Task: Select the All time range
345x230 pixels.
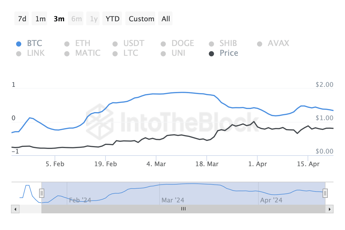Action: (x=165, y=18)
